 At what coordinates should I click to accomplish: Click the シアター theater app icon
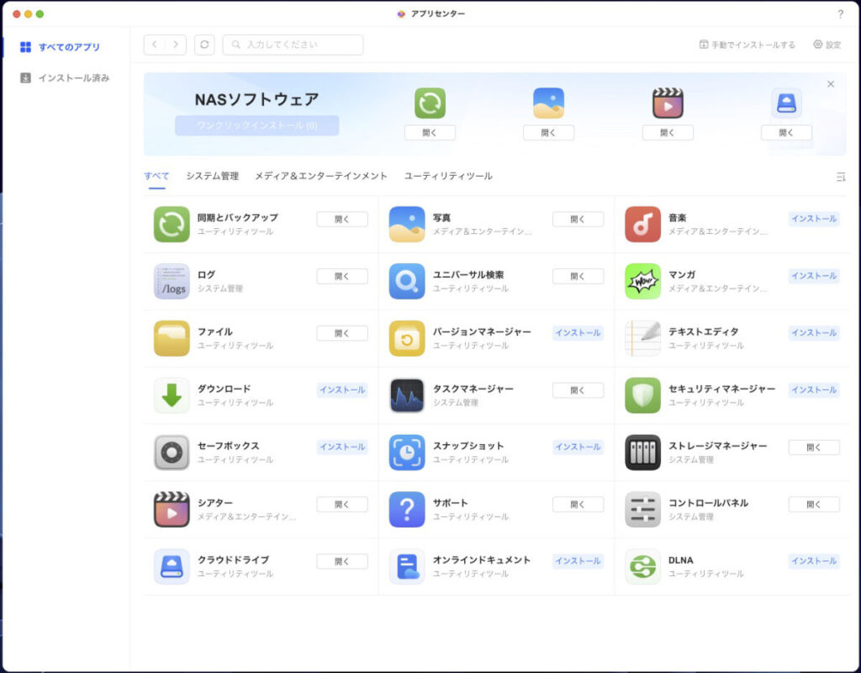click(x=172, y=505)
